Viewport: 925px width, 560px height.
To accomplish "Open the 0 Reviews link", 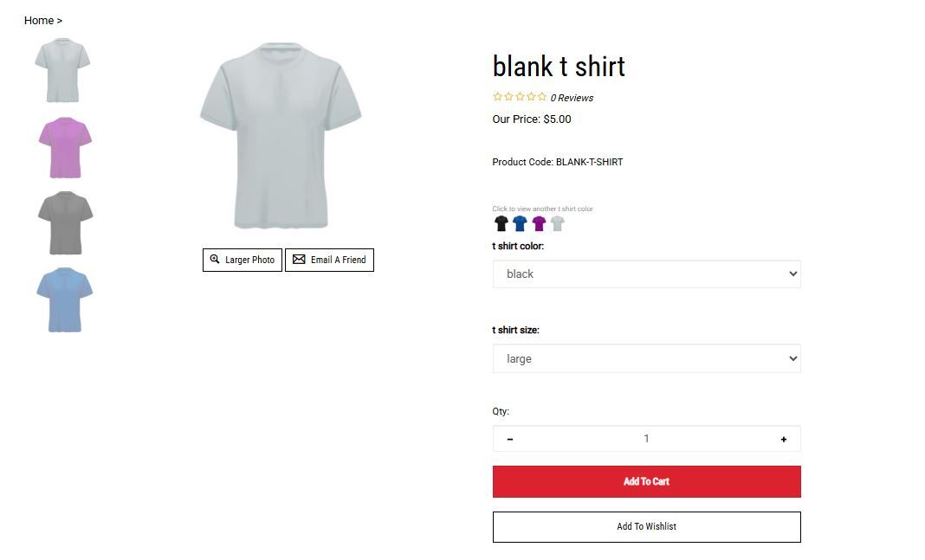I will [572, 98].
